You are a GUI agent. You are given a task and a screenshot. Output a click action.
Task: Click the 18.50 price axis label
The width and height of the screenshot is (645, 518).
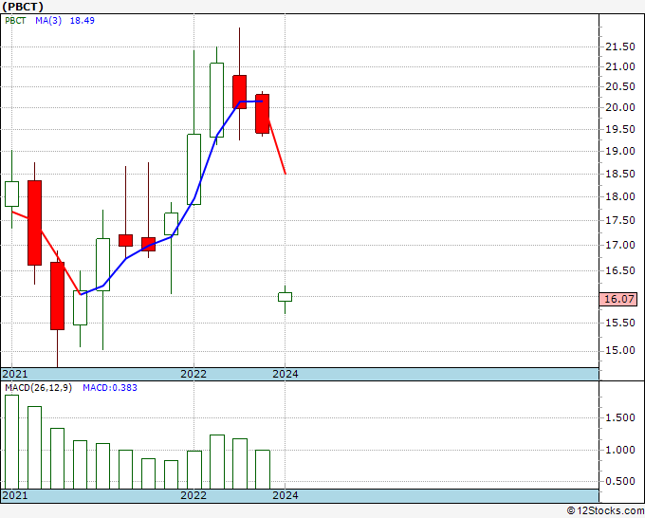coord(620,174)
